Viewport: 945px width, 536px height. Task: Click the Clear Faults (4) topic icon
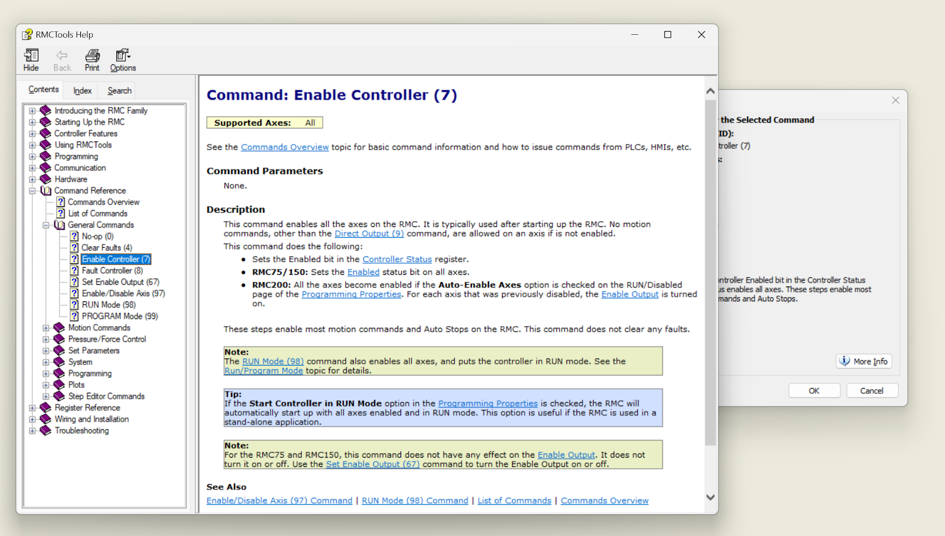(x=74, y=248)
